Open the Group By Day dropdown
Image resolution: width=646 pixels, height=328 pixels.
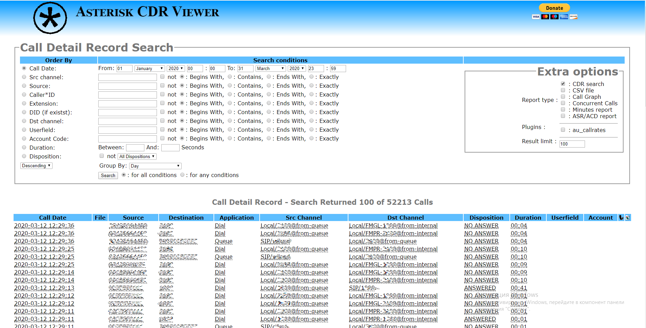point(155,166)
